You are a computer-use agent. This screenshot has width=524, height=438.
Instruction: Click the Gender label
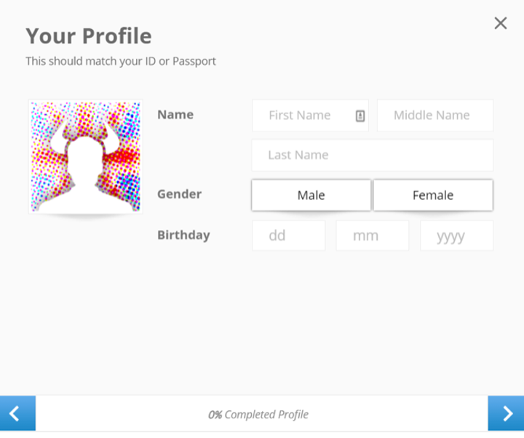[x=180, y=194]
